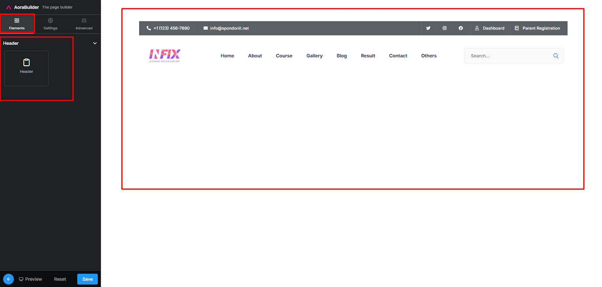This screenshot has width=602, height=287.
Task: Open the Facebook social icon
Action: coord(461,28)
